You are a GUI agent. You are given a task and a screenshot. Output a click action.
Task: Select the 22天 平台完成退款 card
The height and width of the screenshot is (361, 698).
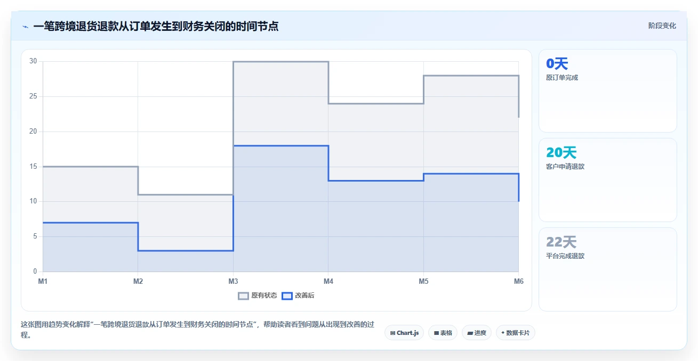[608, 269]
